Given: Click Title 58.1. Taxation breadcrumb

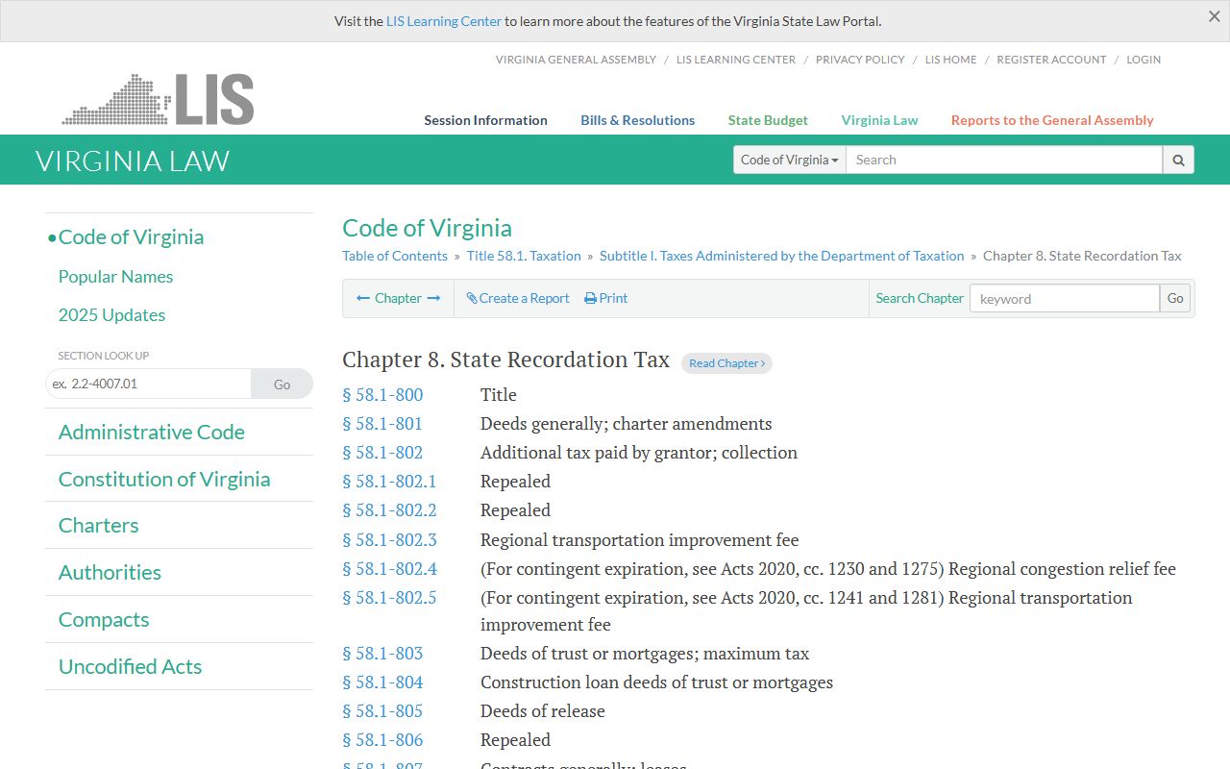Looking at the screenshot, I should pos(524,256).
